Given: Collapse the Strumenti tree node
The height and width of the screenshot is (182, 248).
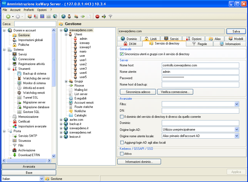Looking at the screenshot, I should tap(9, 69).
